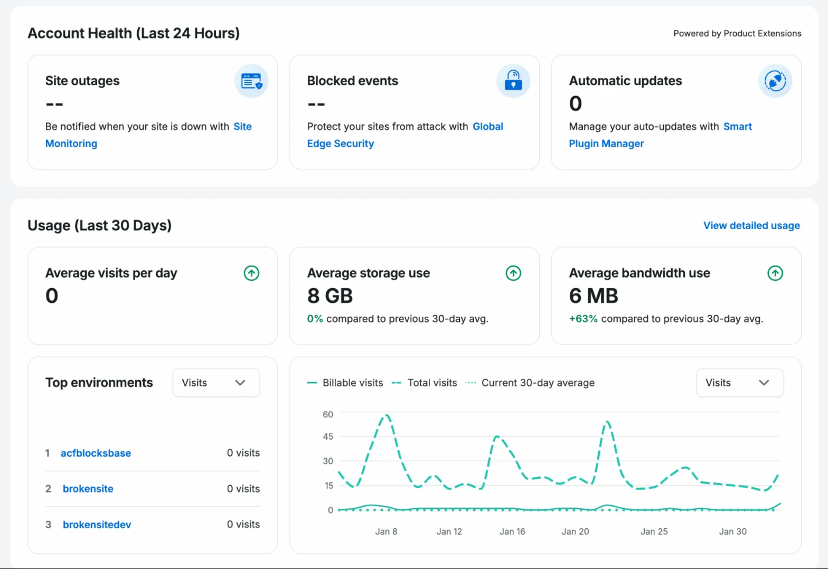828x569 pixels.
Task: Click the Jan 25 axis label
Action: (x=654, y=532)
